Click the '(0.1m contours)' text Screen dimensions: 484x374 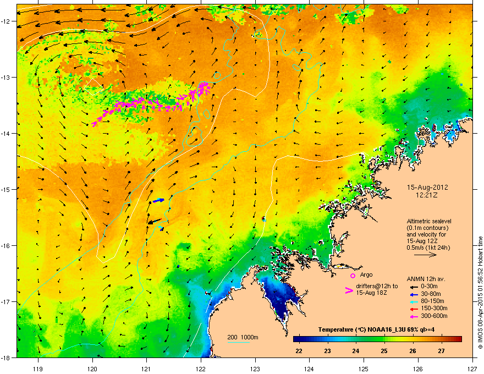(427, 228)
